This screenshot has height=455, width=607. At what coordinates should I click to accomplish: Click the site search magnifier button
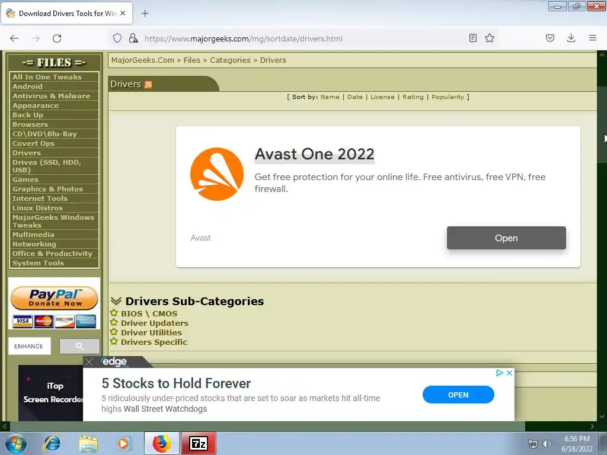coord(79,346)
